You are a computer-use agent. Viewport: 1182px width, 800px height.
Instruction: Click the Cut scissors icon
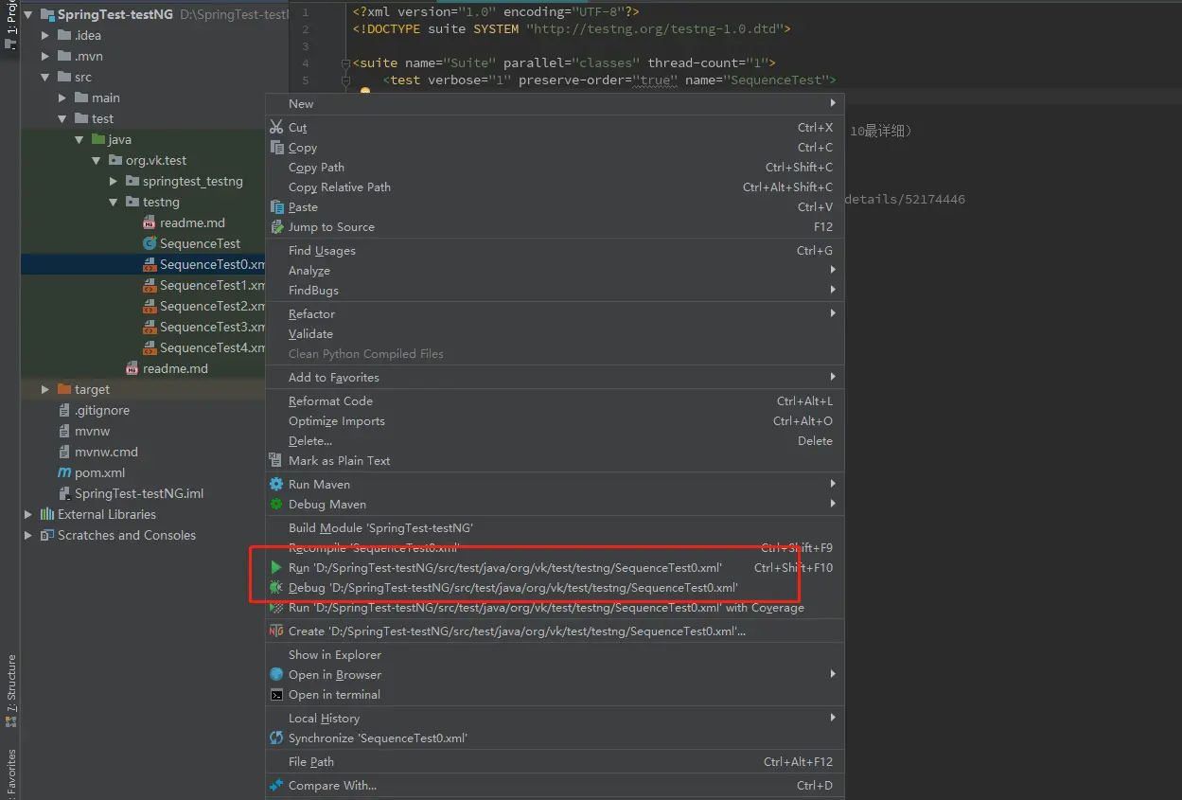pos(276,127)
